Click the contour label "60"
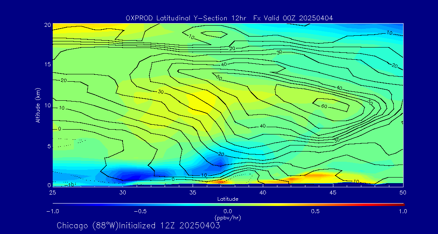This screenshot has height=234, width=438. click(x=324, y=106)
